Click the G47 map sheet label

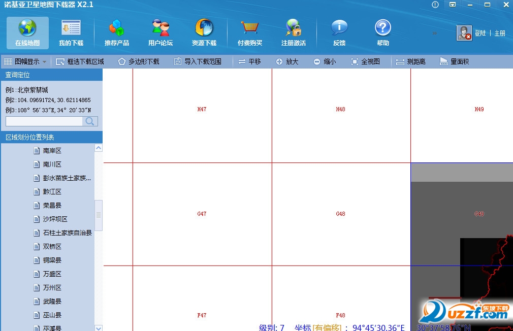click(202, 214)
